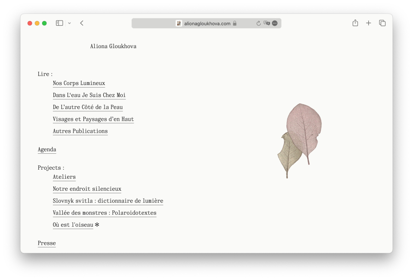413x280 pixels.
Task: Open the sidebar options dropdown chevron
Action: click(x=69, y=23)
